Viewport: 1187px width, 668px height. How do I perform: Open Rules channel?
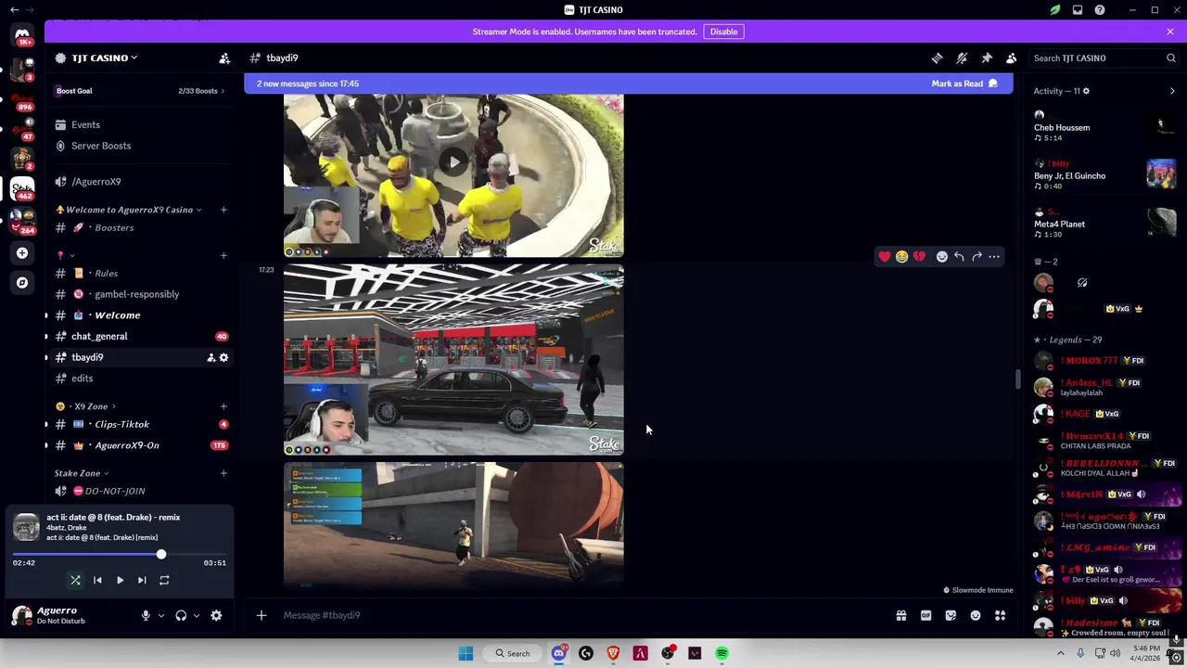pyautogui.click(x=141, y=273)
